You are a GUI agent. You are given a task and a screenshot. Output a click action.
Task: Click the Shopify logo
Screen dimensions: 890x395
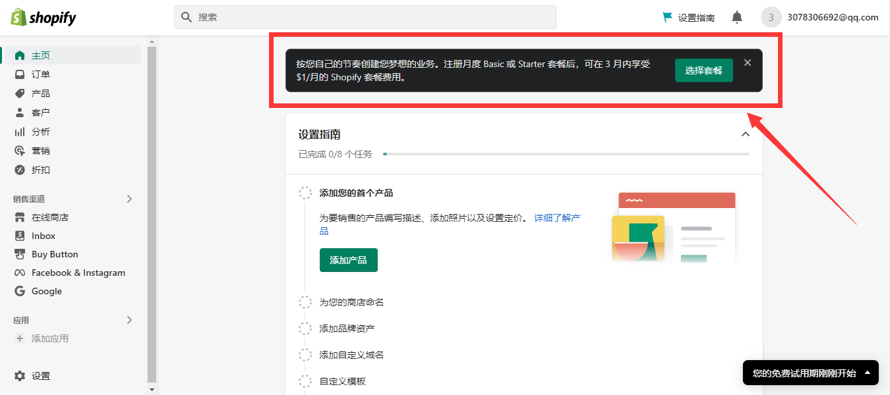[42, 17]
